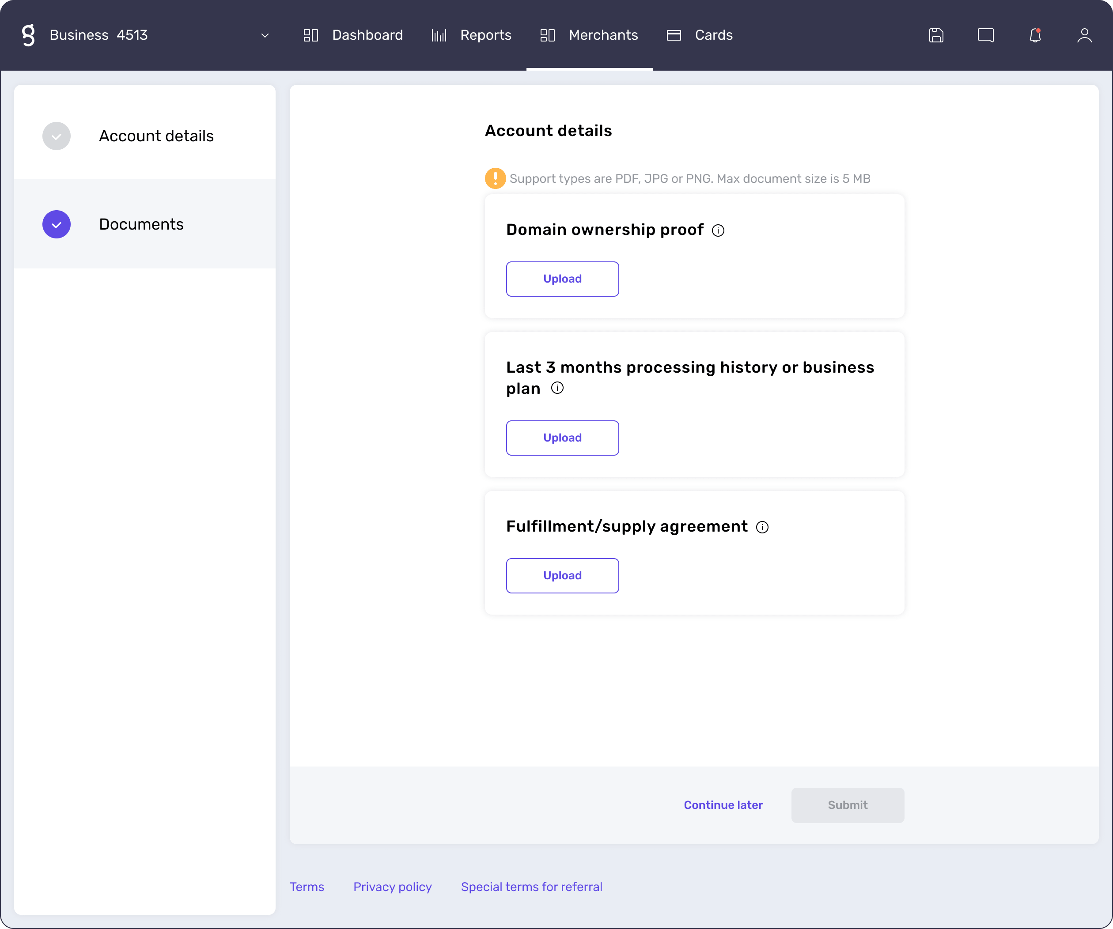Click the Submit button
Viewport: 1113px width, 929px height.
(x=848, y=805)
